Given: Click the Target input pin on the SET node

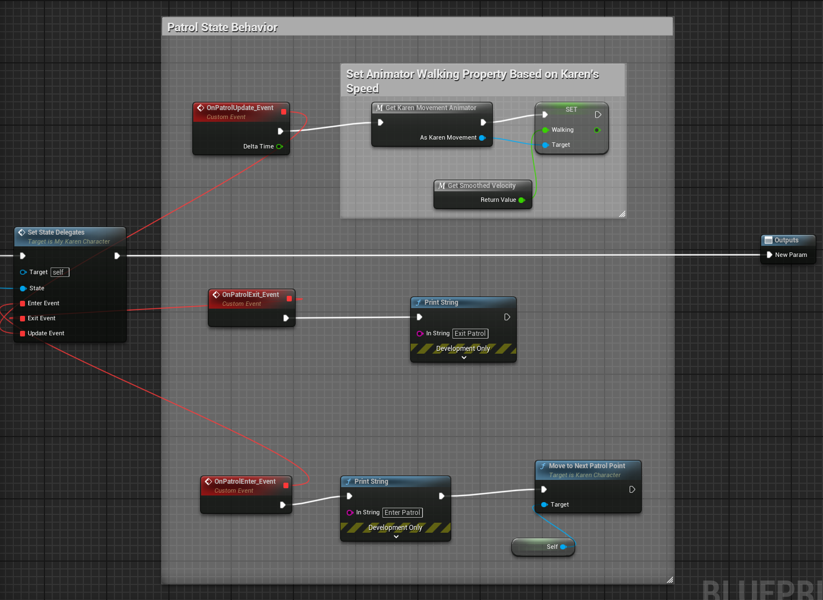Looking at the screenshot, I should click(x=545, y=145).
